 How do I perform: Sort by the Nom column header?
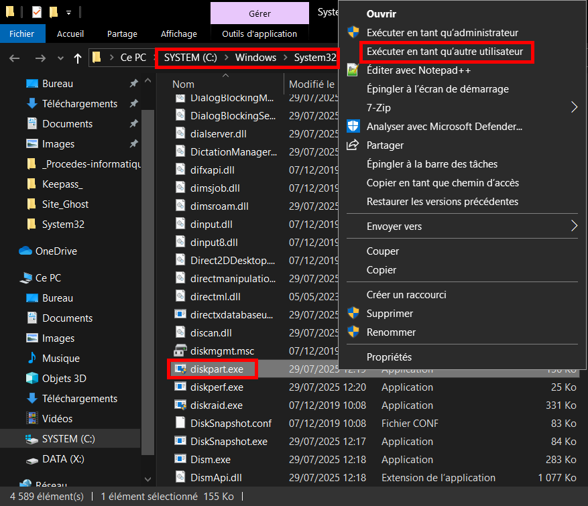pos(183,84)
